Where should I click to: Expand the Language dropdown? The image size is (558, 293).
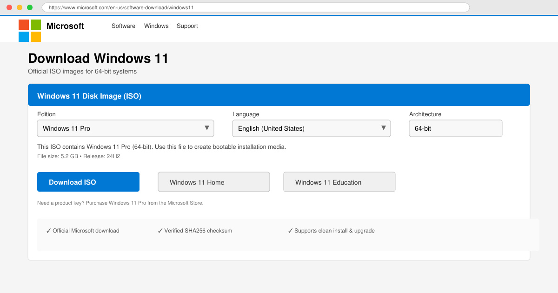312,128
